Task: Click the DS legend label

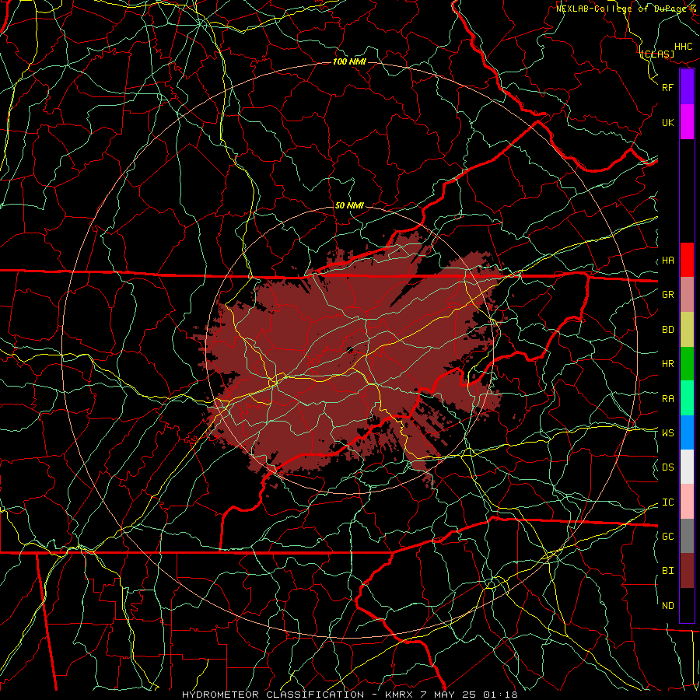Action: tap(667, 467)
